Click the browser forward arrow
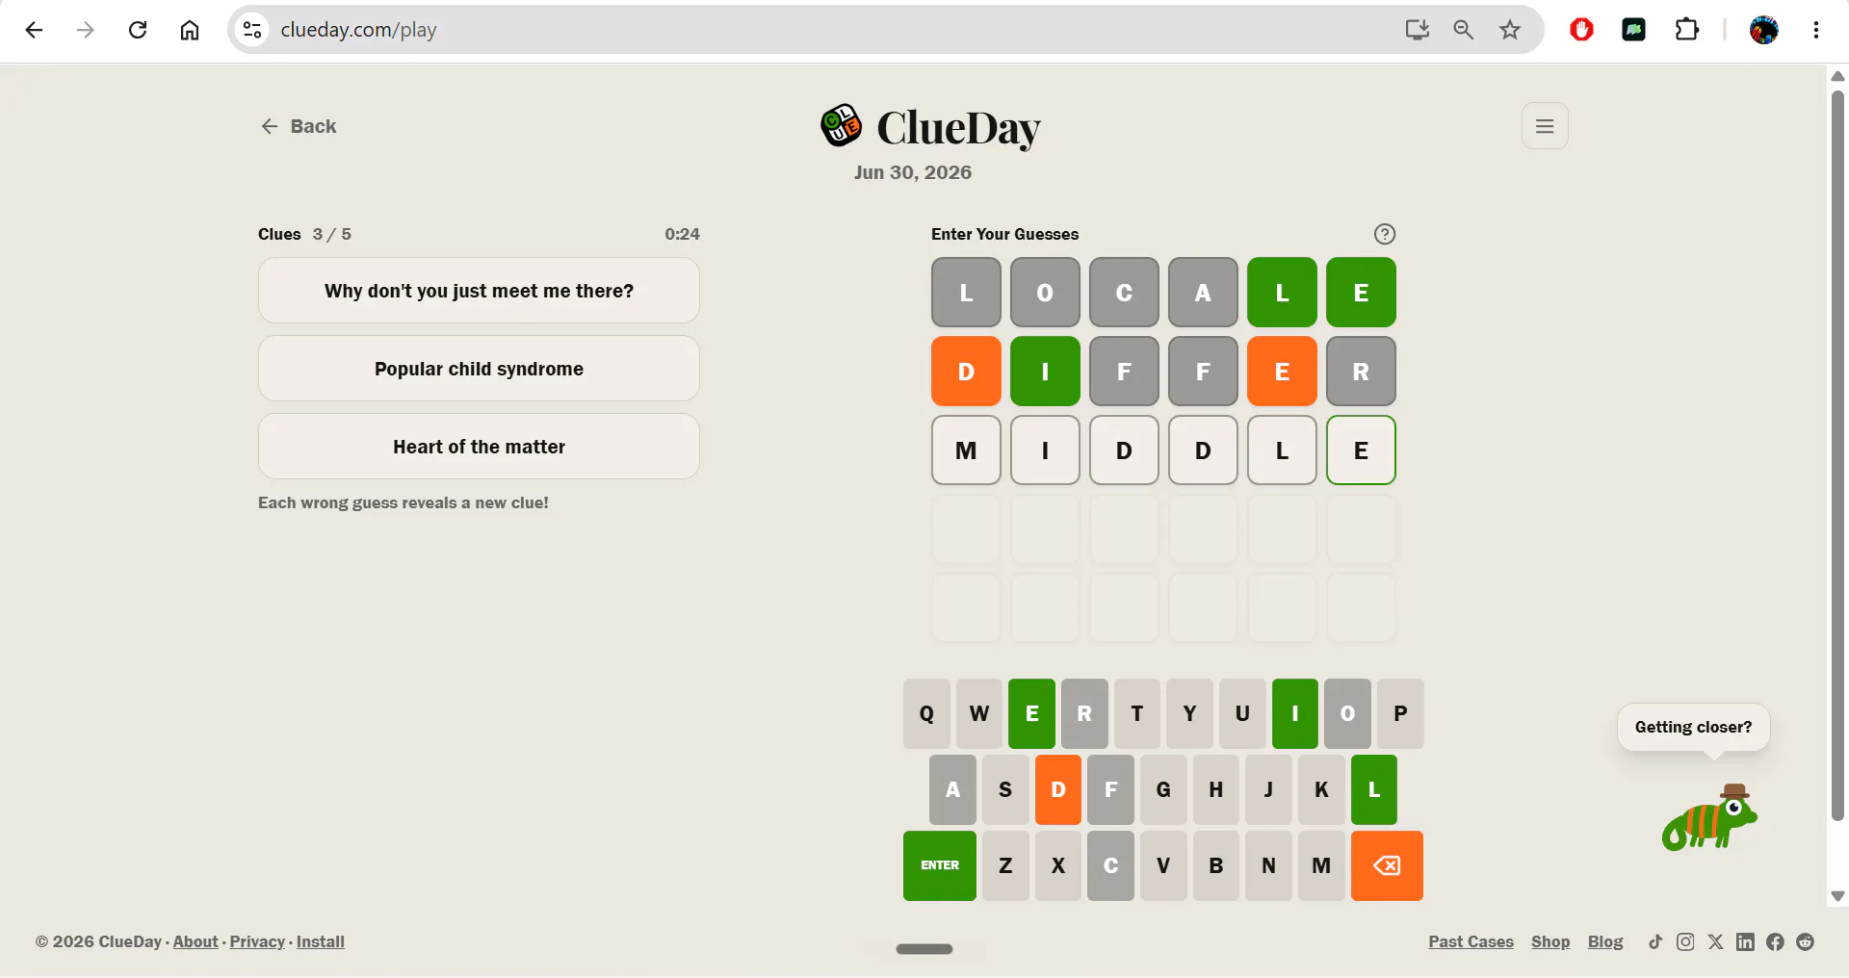 click(x=86, y=30)
